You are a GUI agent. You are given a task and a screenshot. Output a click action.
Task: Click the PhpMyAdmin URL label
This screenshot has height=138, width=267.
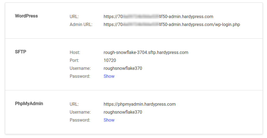click(74, 104)
